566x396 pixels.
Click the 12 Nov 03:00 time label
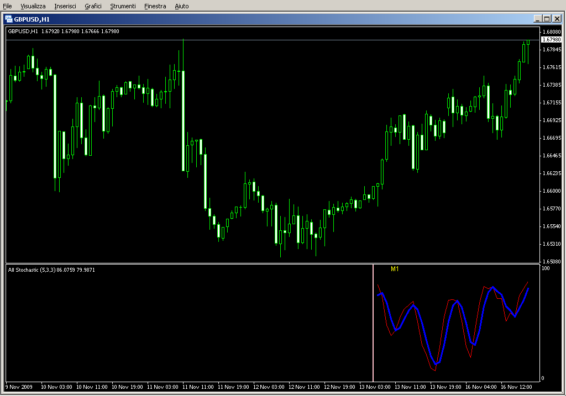click(x=269, y=387)
